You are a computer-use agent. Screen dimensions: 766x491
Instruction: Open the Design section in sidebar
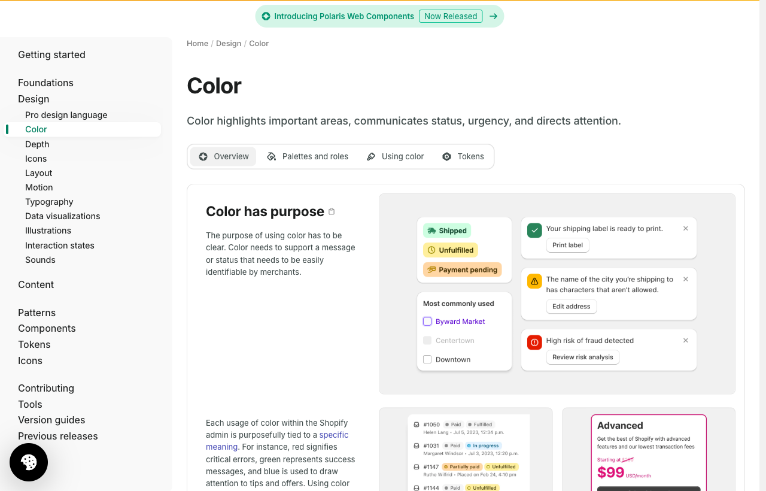pos(34,99)
